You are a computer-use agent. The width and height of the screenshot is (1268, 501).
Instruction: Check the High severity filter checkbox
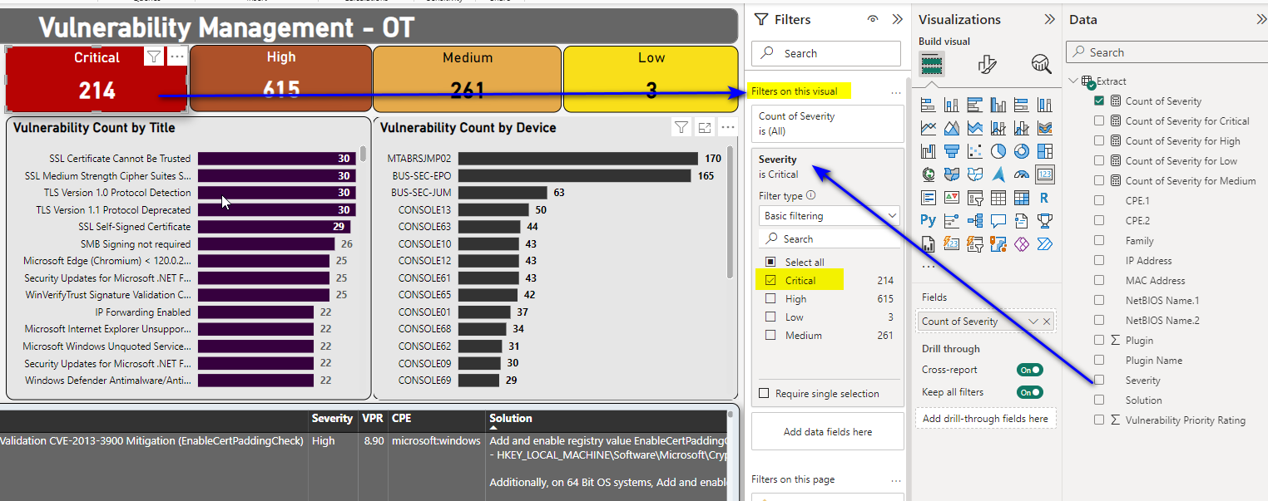pos(770,299)
